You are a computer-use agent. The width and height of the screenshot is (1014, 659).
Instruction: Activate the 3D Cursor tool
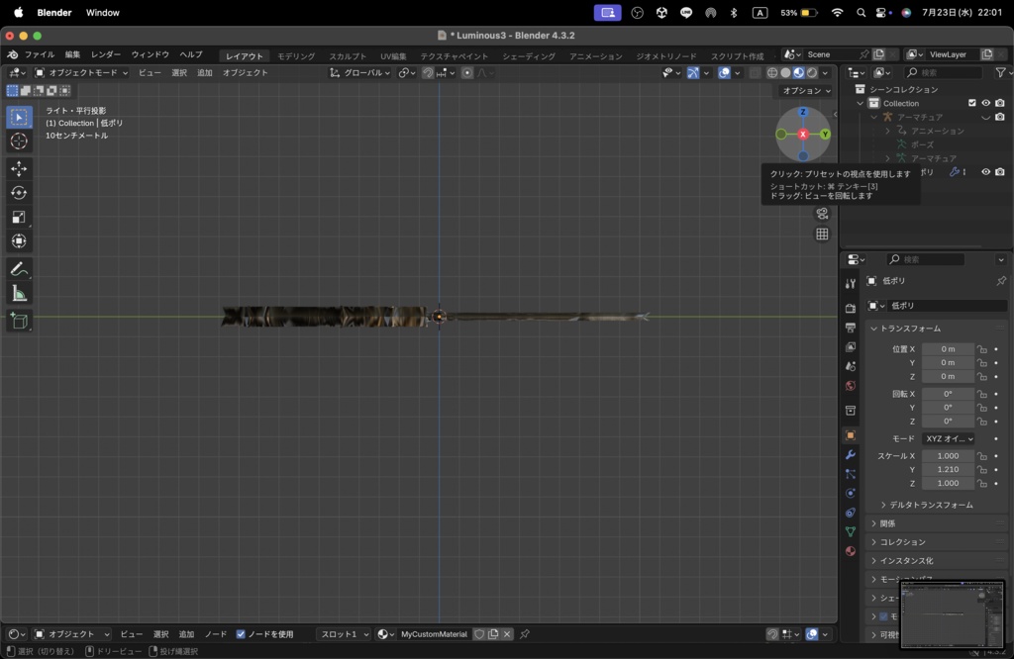[x=19, y=141]
